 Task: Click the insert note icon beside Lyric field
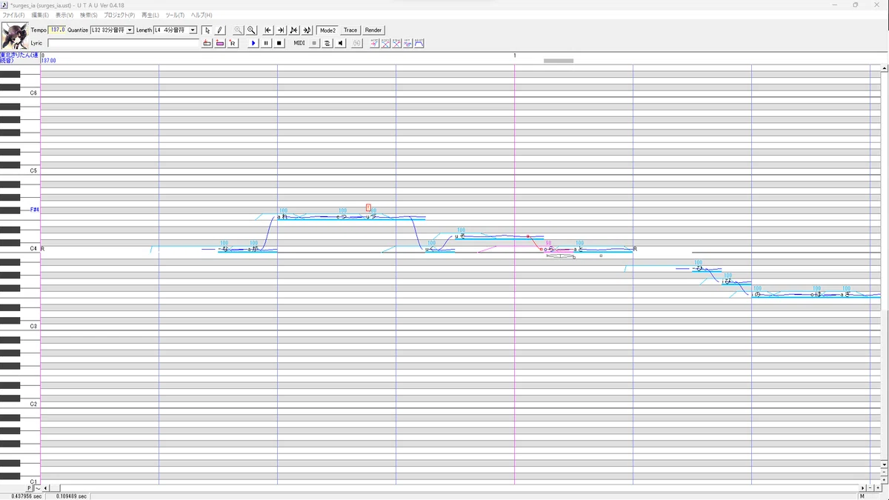(207, 43)
